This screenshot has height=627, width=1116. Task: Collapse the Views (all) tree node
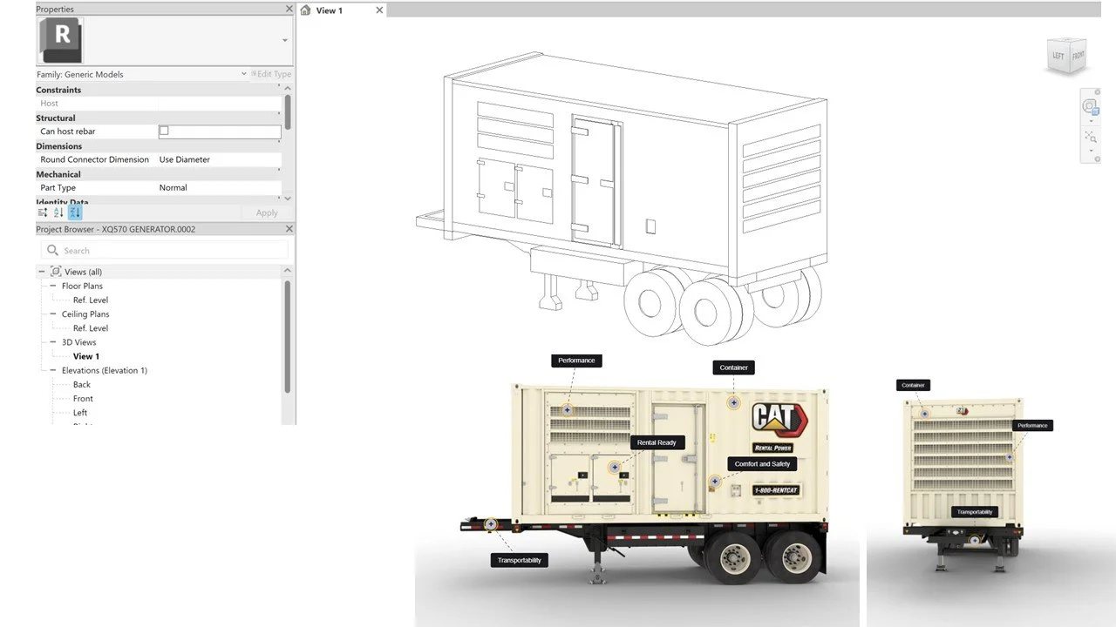42,272
